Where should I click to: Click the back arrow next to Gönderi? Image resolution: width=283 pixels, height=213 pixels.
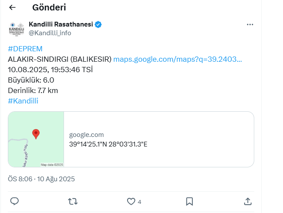[12, 7]
